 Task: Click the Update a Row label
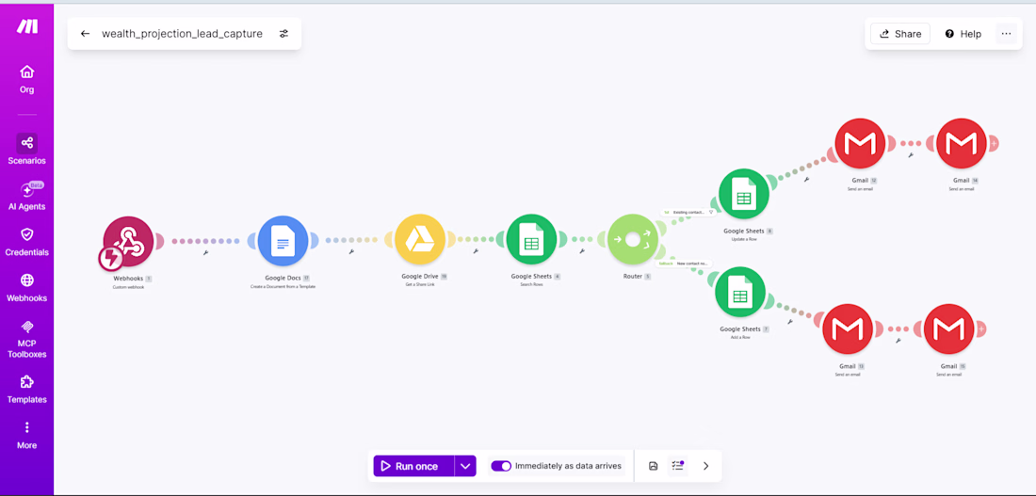[x=744, y=239]
